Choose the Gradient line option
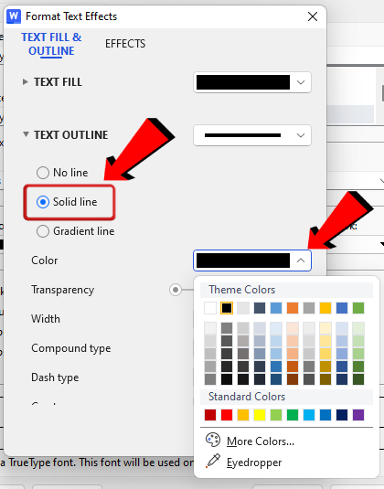This screenshot has height=489, width=384. [x=75, y=231]
